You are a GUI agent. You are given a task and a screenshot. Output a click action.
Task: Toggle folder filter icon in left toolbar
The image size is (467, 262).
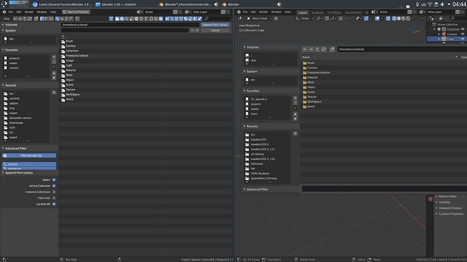117,18
